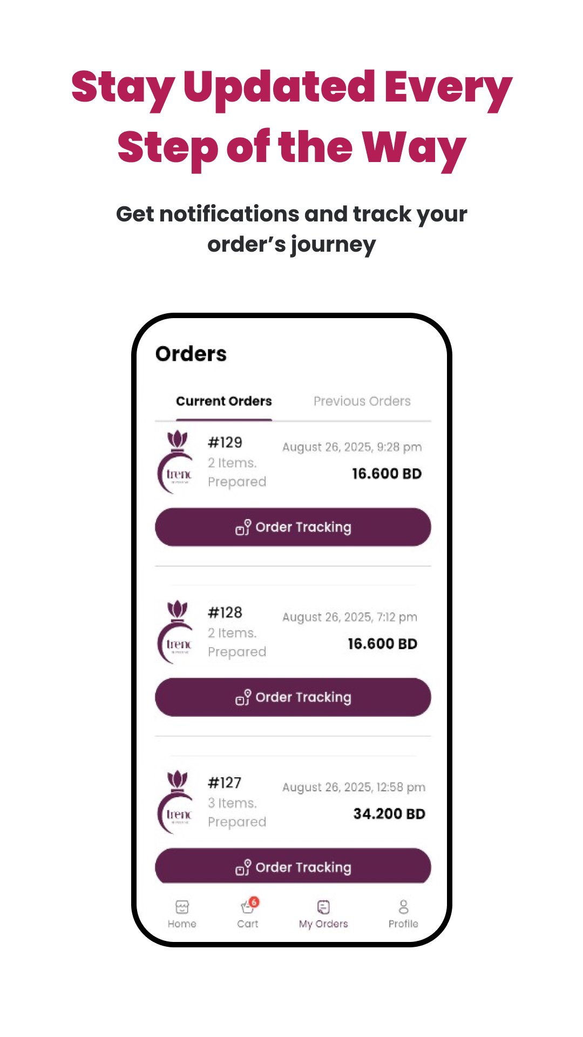Screen dimensions: 583x1037
Task: Tap the My Orders label in the nav bar
Action: pos(323,924)
